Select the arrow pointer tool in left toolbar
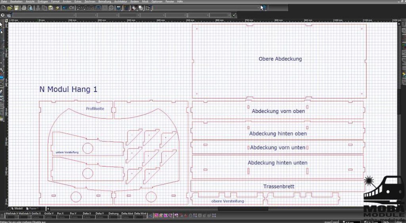 click(1, 24)
